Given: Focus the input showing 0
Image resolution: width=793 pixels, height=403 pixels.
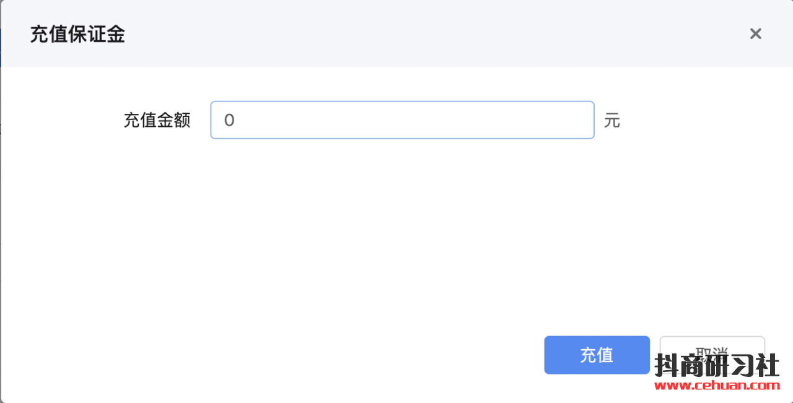Looking at the screenshot, I should click(x=402, y=120).
